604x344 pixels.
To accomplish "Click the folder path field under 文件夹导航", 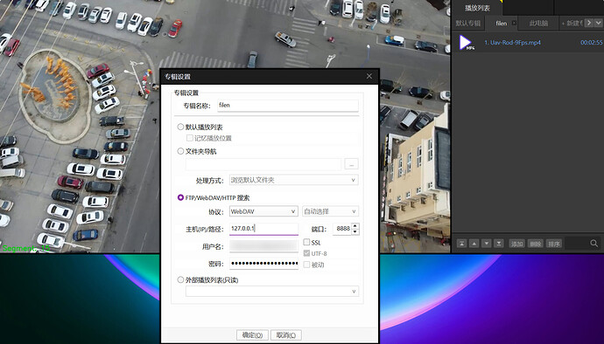I will (x=263, y=164).
